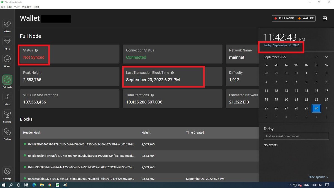Collapse the agenda with Hide agenda
334x189 pixels.
(x=319, y=177)
